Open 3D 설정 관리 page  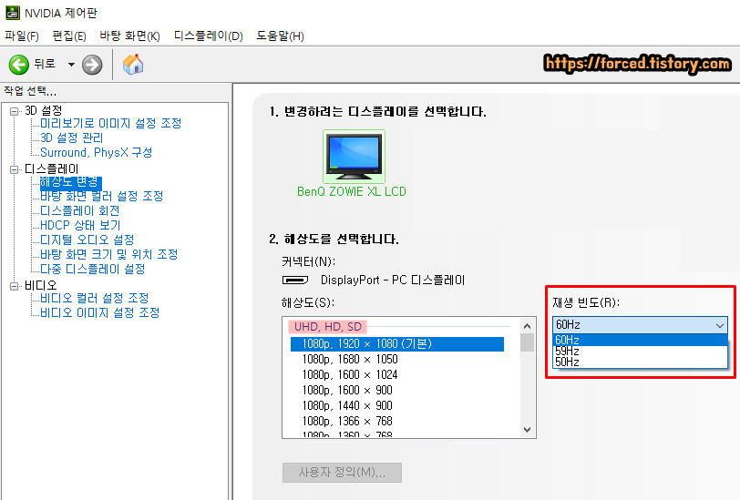pos(71,138)
